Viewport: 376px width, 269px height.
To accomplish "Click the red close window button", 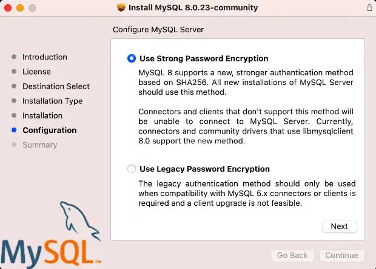I will [x=8, y=8].
